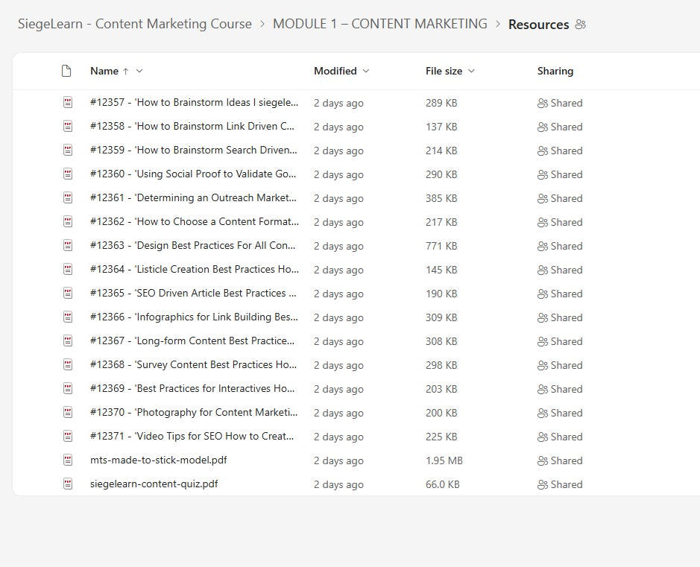Open file #12364 Listicle Creation Best Practices
Viewport: 700px width, 567px height.
195,270
